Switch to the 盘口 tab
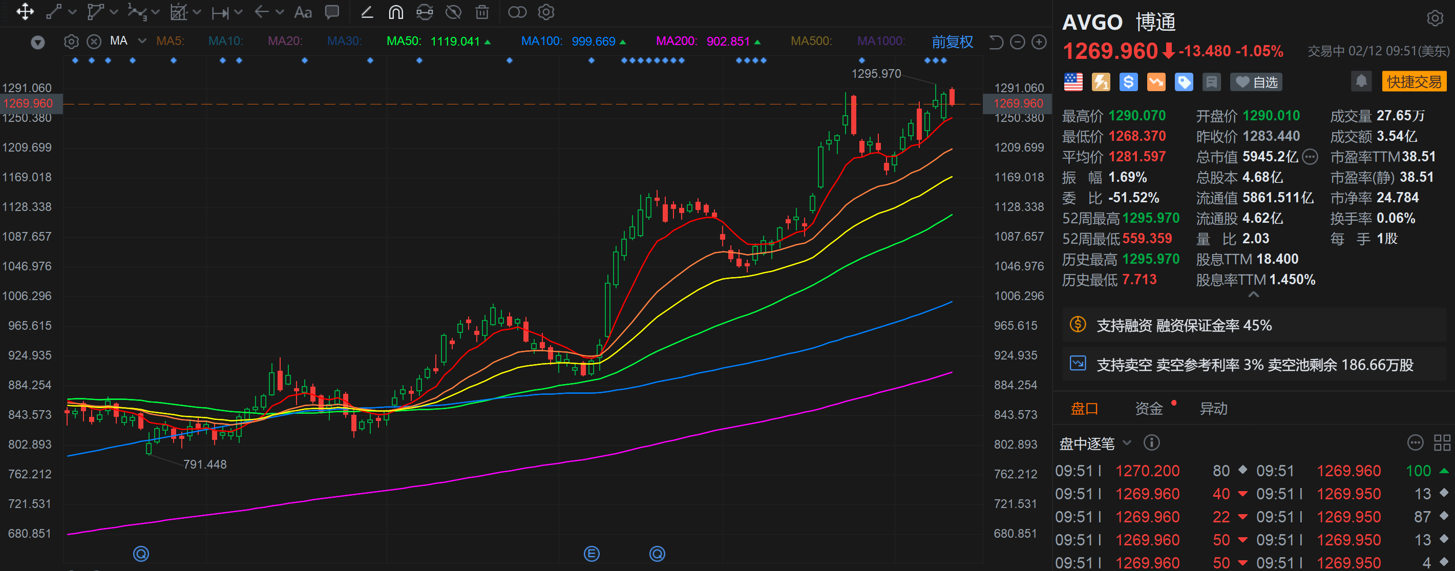 pyautogui.click(x=1085, y=408)
